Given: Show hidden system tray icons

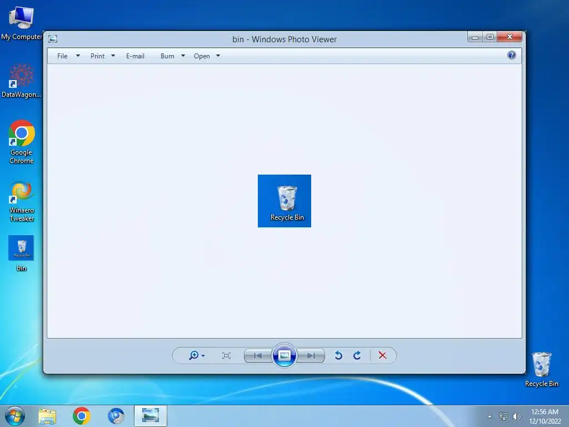Looking at the screenshot, I should [x=490, y=416].
